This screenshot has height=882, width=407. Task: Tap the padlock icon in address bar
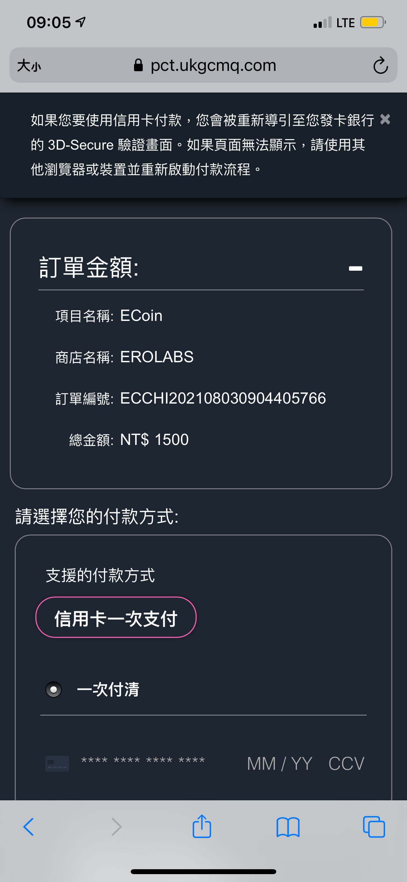pos(138,65)
